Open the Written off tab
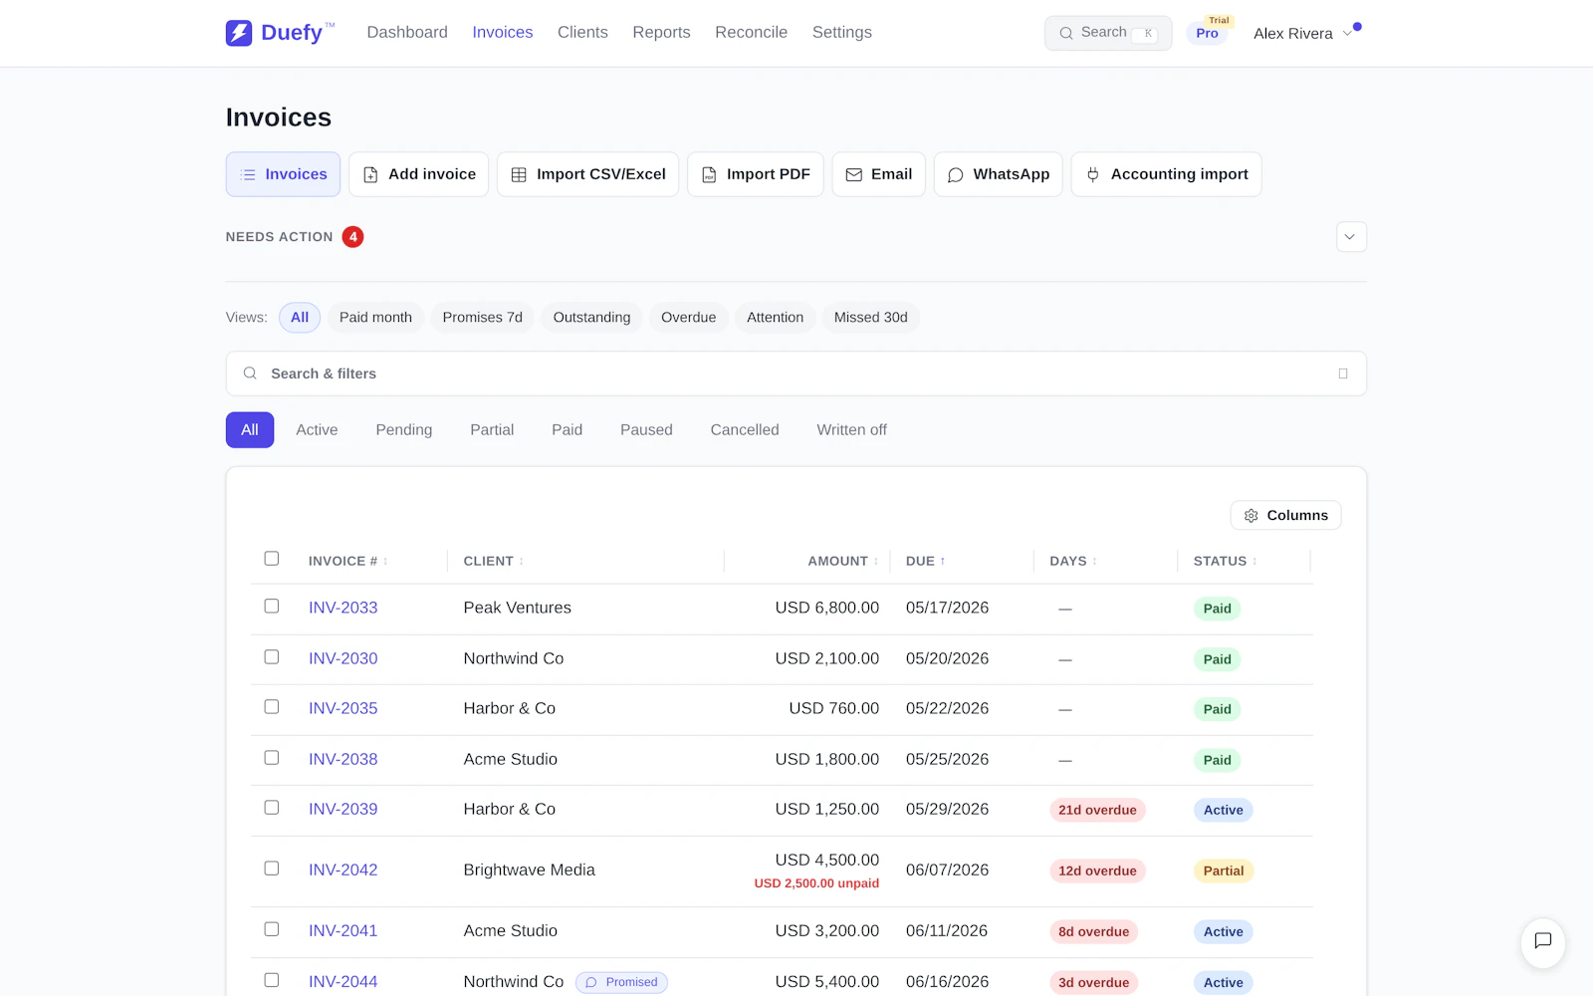1593x996 pixels. click(851, 430)
